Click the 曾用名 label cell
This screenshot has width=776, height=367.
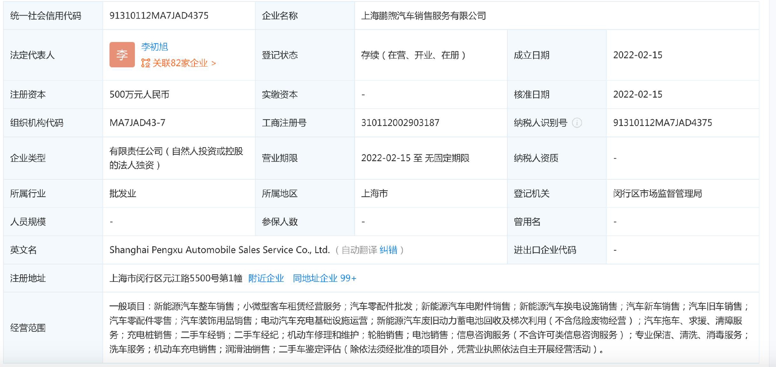[x=557, y=222]
